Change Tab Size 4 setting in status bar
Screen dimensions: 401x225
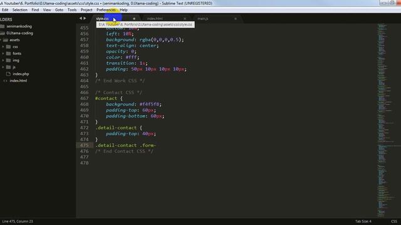pos(363,221)
